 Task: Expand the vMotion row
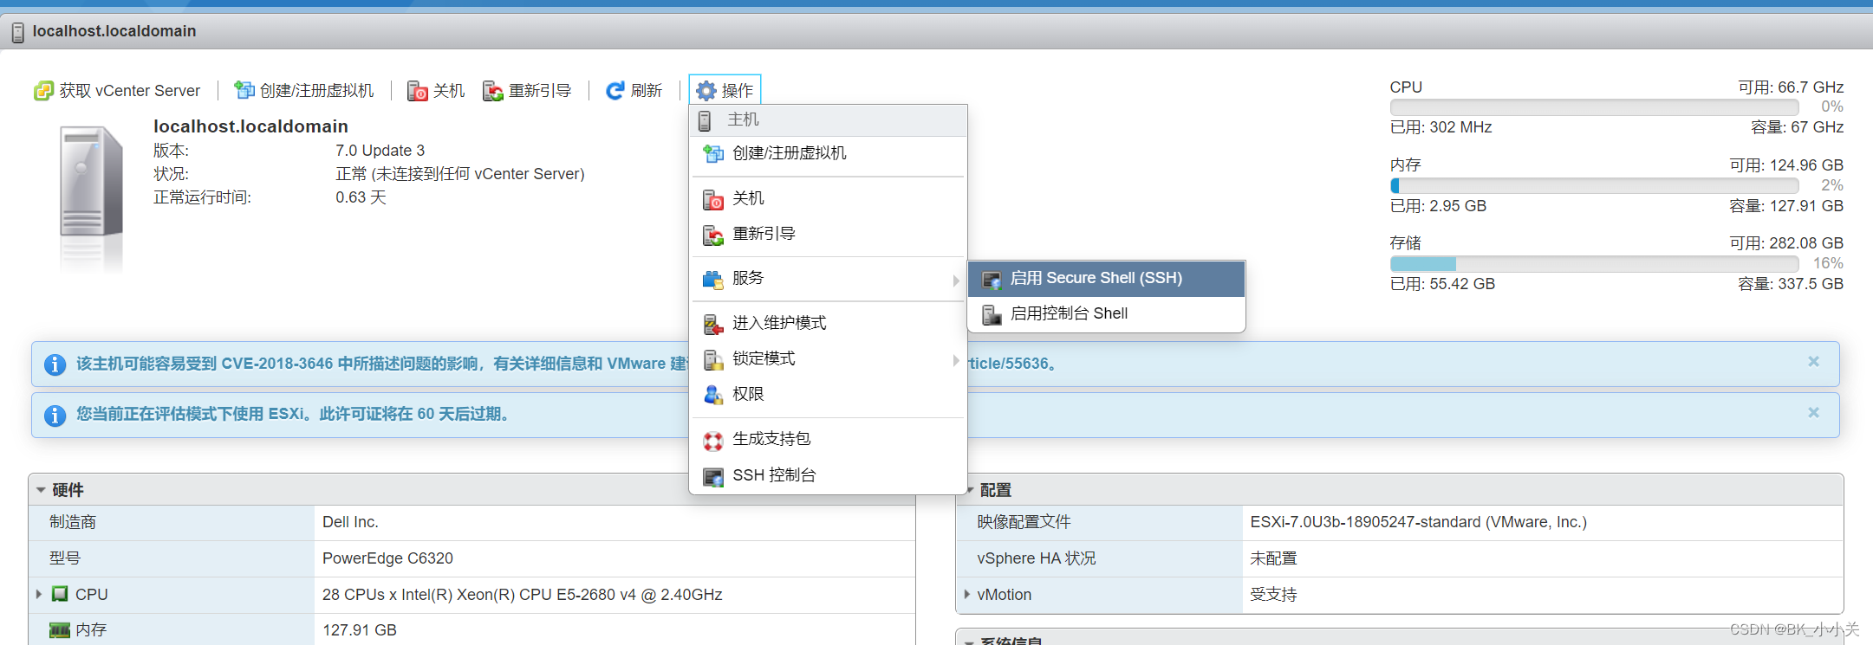coord(967,594)
